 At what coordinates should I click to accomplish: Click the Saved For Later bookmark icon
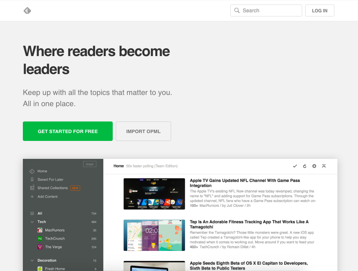click(x=32, y=179)
